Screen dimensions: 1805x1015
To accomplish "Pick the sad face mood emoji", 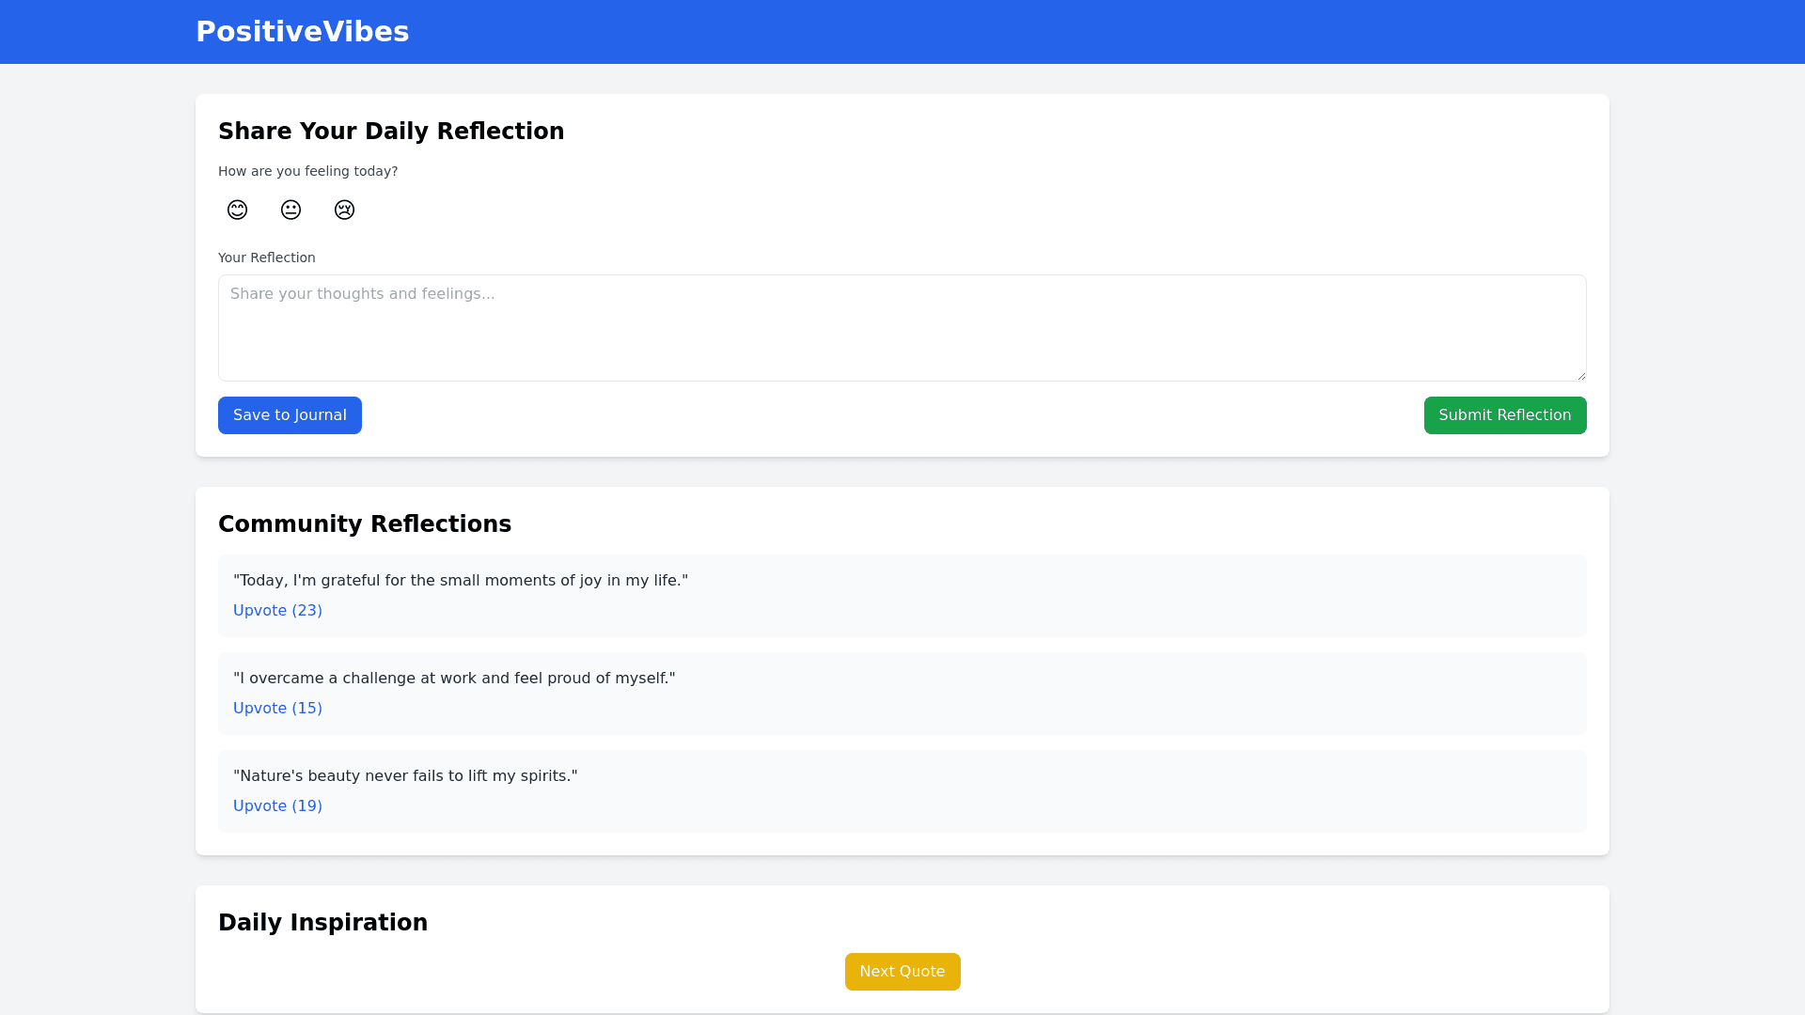I will point(344,210).
